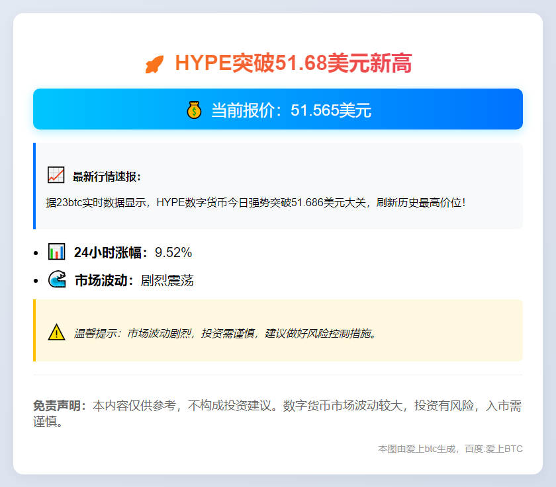This screenshot has width=556, height=487.
Task: Click the blue gradient price bar
Action: pyautogui.click(x=278, y=110)
